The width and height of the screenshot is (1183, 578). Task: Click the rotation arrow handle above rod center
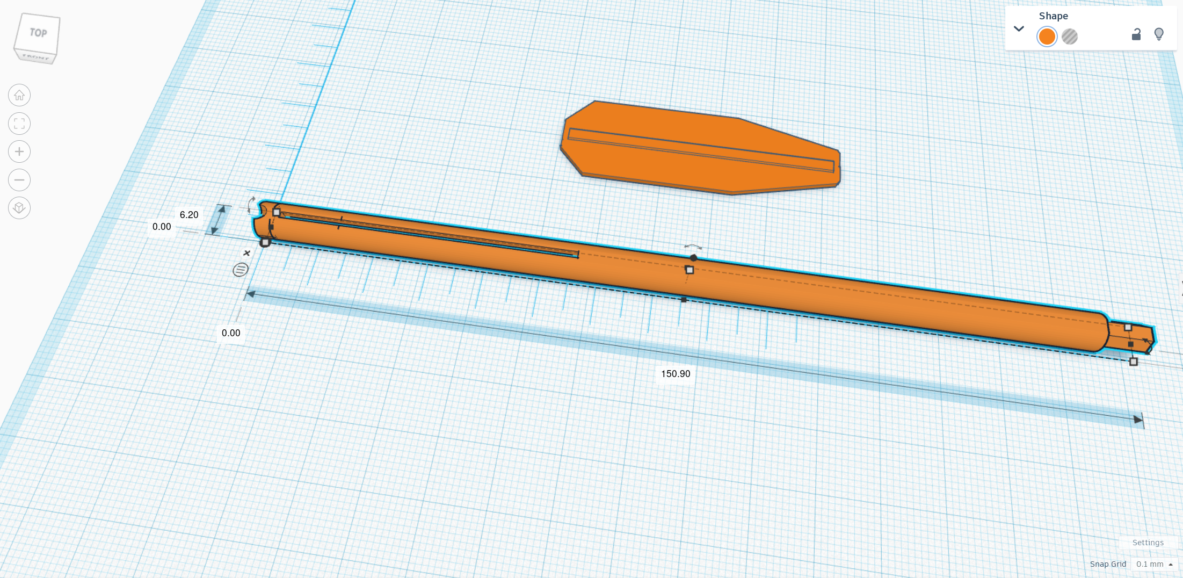tap(693, 247)
